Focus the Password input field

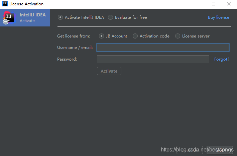pos(153,59)
